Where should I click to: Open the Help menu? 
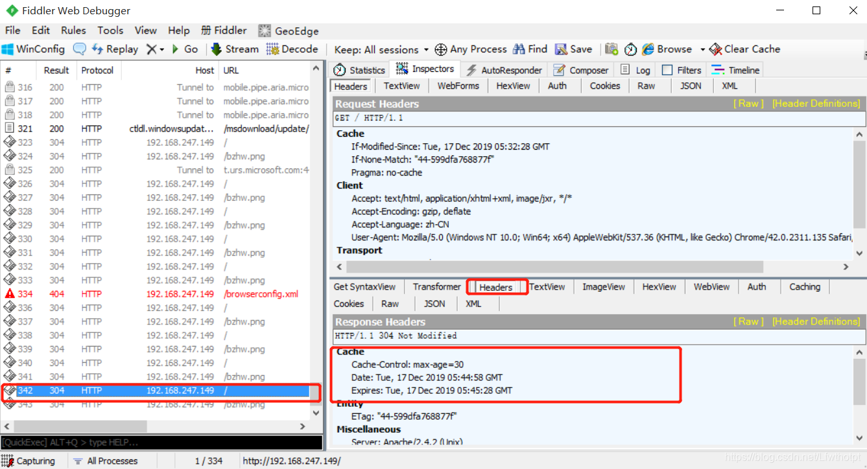pos(179,30)
